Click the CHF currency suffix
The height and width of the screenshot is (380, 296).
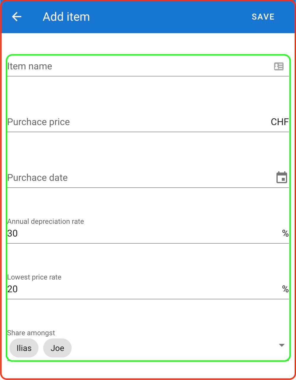click(280, 122)
